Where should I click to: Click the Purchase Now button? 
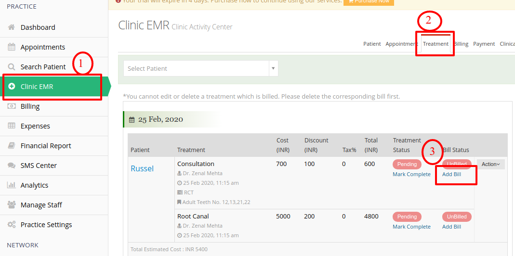point(369,1)
